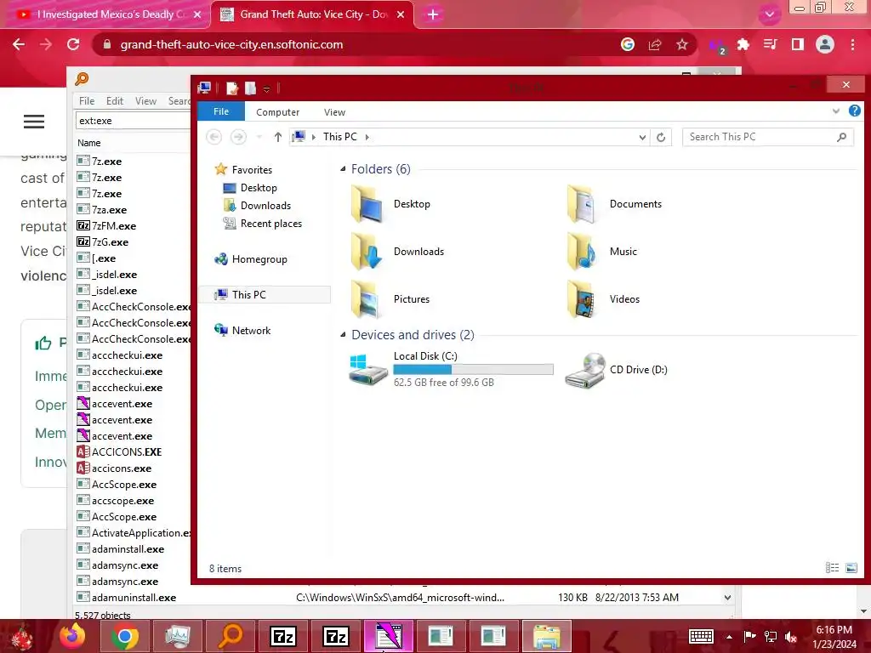871x653 pixels.
Task: Click the Chrome taskbar icon
Action: (x=124, y=636)
